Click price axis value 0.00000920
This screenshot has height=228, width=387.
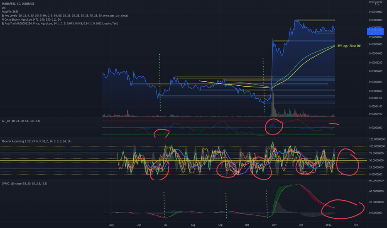click(x=375, y=114)
